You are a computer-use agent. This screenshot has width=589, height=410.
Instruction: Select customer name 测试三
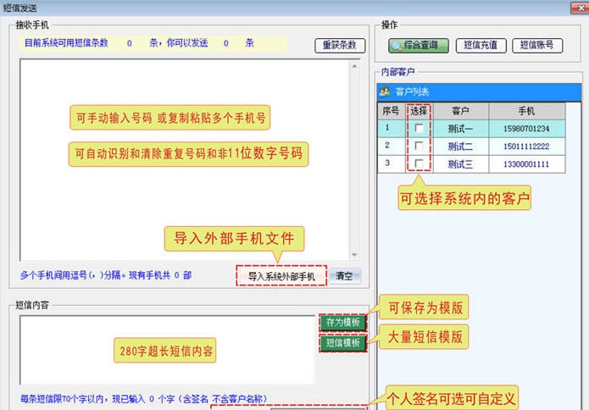(460, 164)
